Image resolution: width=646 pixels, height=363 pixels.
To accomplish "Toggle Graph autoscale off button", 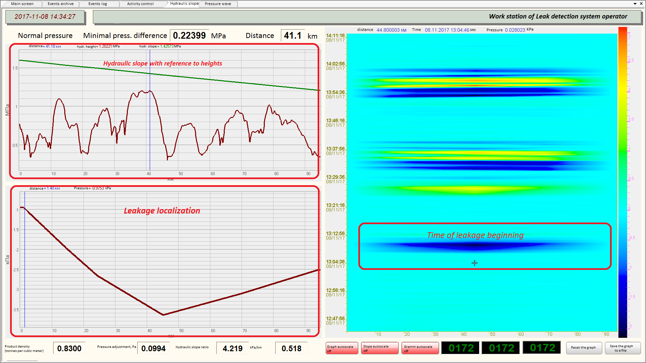I will pyautogui.click(x=342, y=348).
